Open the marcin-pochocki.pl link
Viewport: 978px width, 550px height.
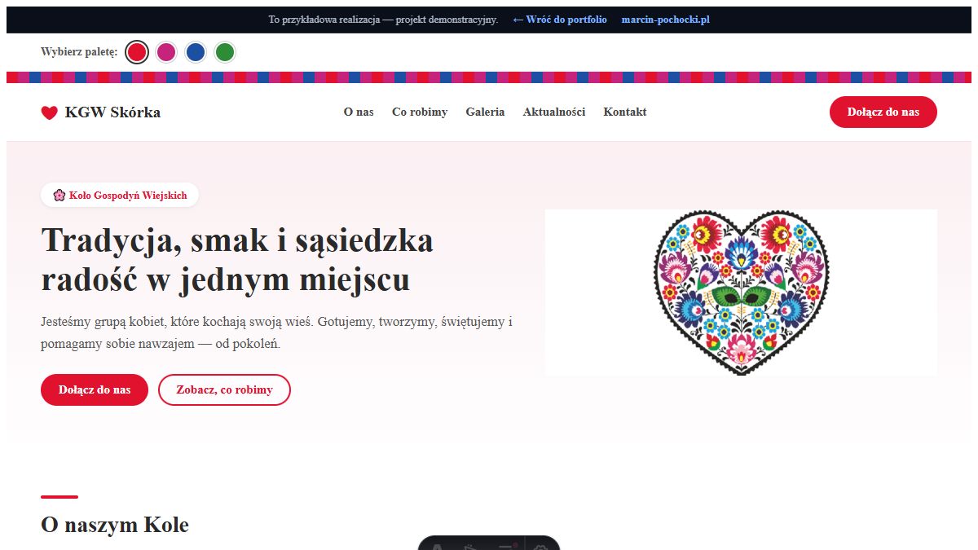(666, 20)
